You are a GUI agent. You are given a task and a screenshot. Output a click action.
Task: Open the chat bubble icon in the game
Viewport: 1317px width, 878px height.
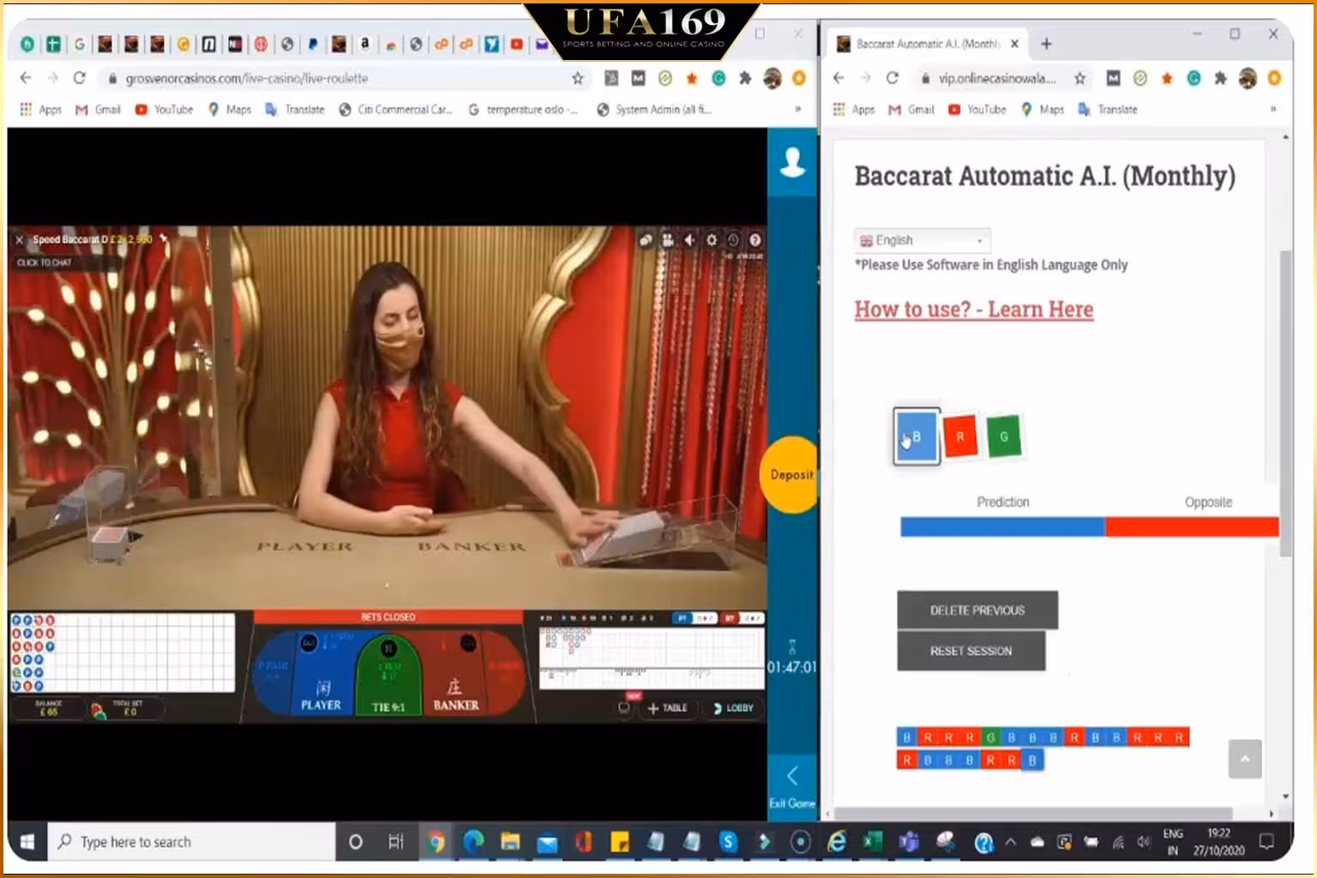pyautogui.click(x=644, y=240)
